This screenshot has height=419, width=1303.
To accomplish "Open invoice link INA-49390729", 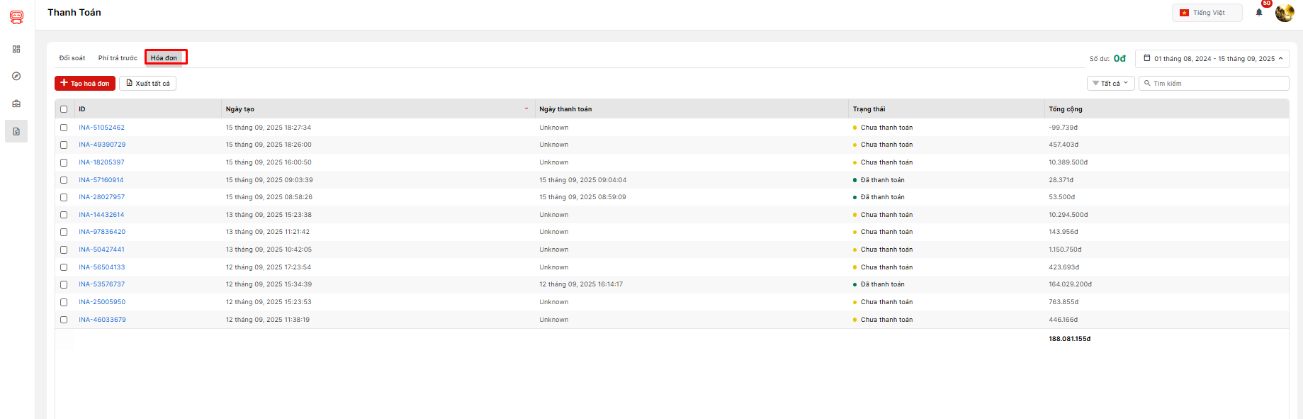I will 102,145.
